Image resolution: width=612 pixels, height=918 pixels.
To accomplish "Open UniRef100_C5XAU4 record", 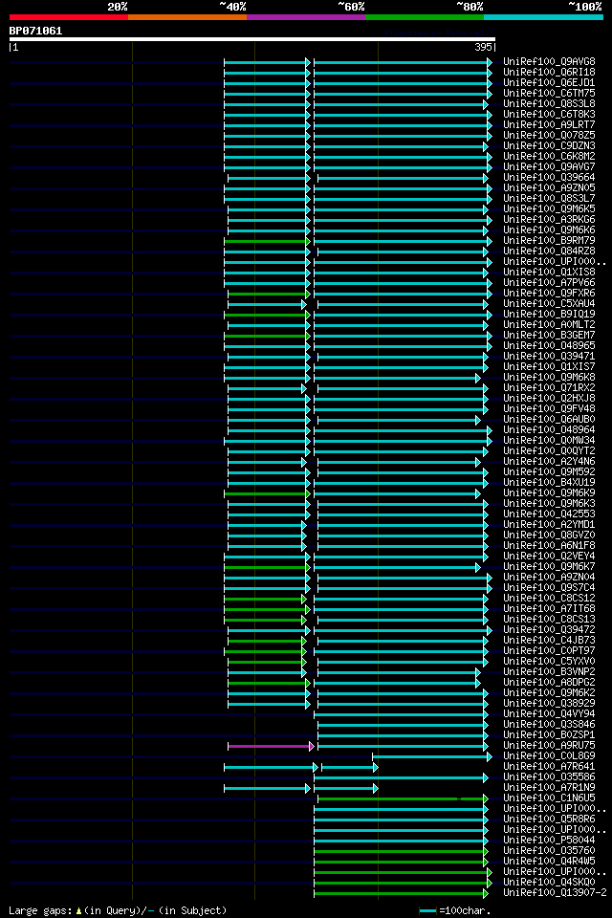I will pos(549,304).
